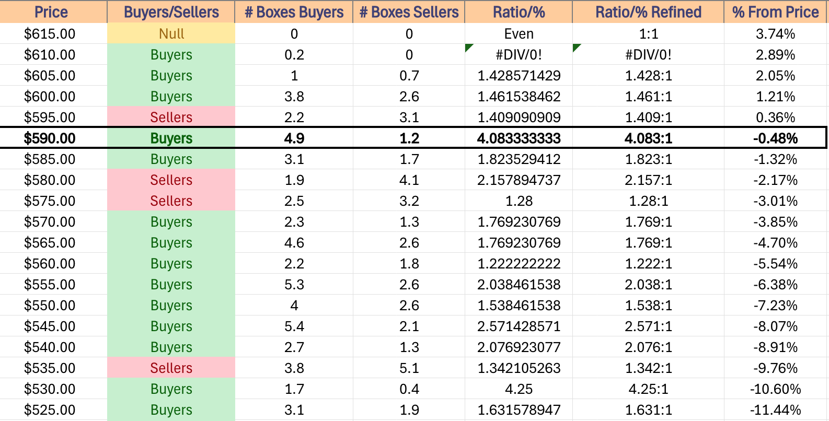Select the -10.60% from price cell
The height and width of the screenshot is (421, 829).
coord(775,389)
